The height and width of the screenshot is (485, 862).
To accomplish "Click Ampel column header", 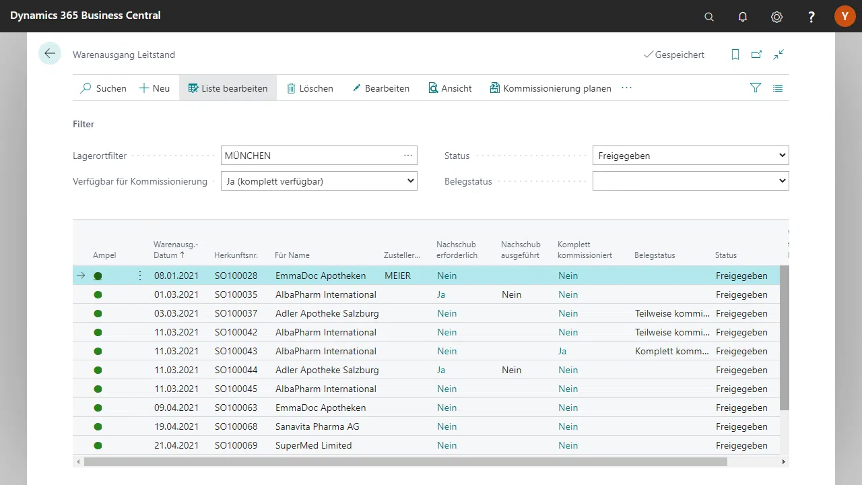I will (104, 255).
